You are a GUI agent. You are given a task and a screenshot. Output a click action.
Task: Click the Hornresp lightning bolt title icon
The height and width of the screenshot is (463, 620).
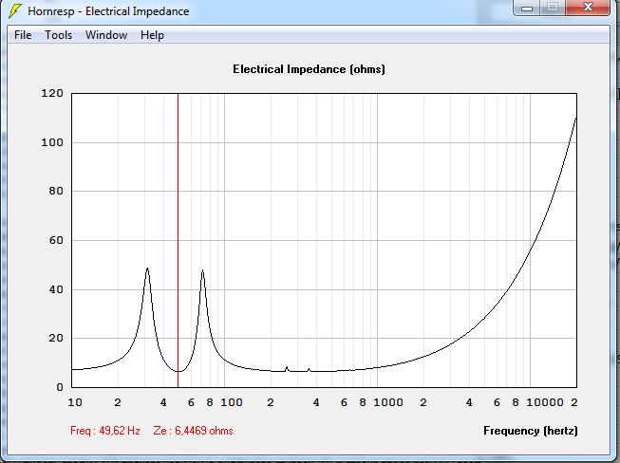(14, 10)
